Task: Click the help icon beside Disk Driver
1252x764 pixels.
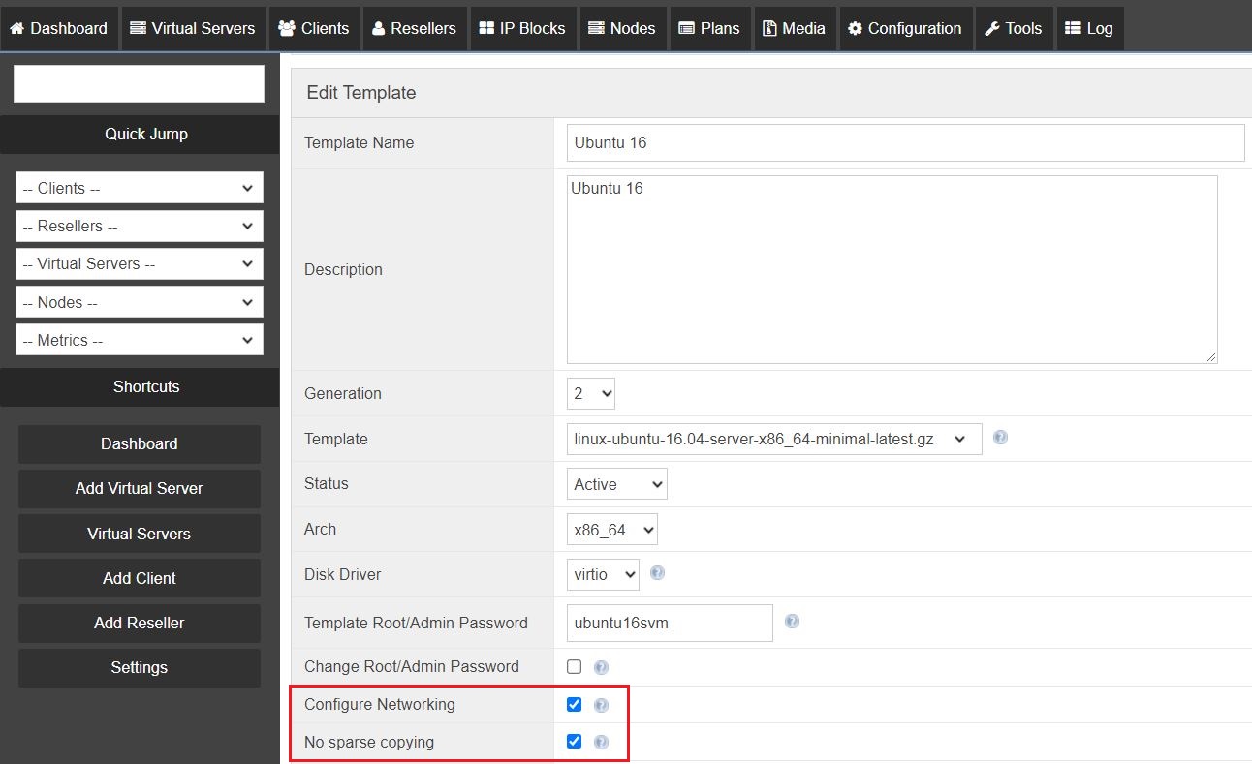Action: pos(657,573)
